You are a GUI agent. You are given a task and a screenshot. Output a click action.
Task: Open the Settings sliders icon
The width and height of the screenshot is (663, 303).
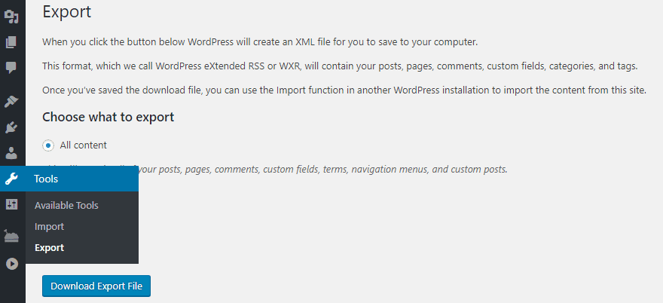coord(11,205)
